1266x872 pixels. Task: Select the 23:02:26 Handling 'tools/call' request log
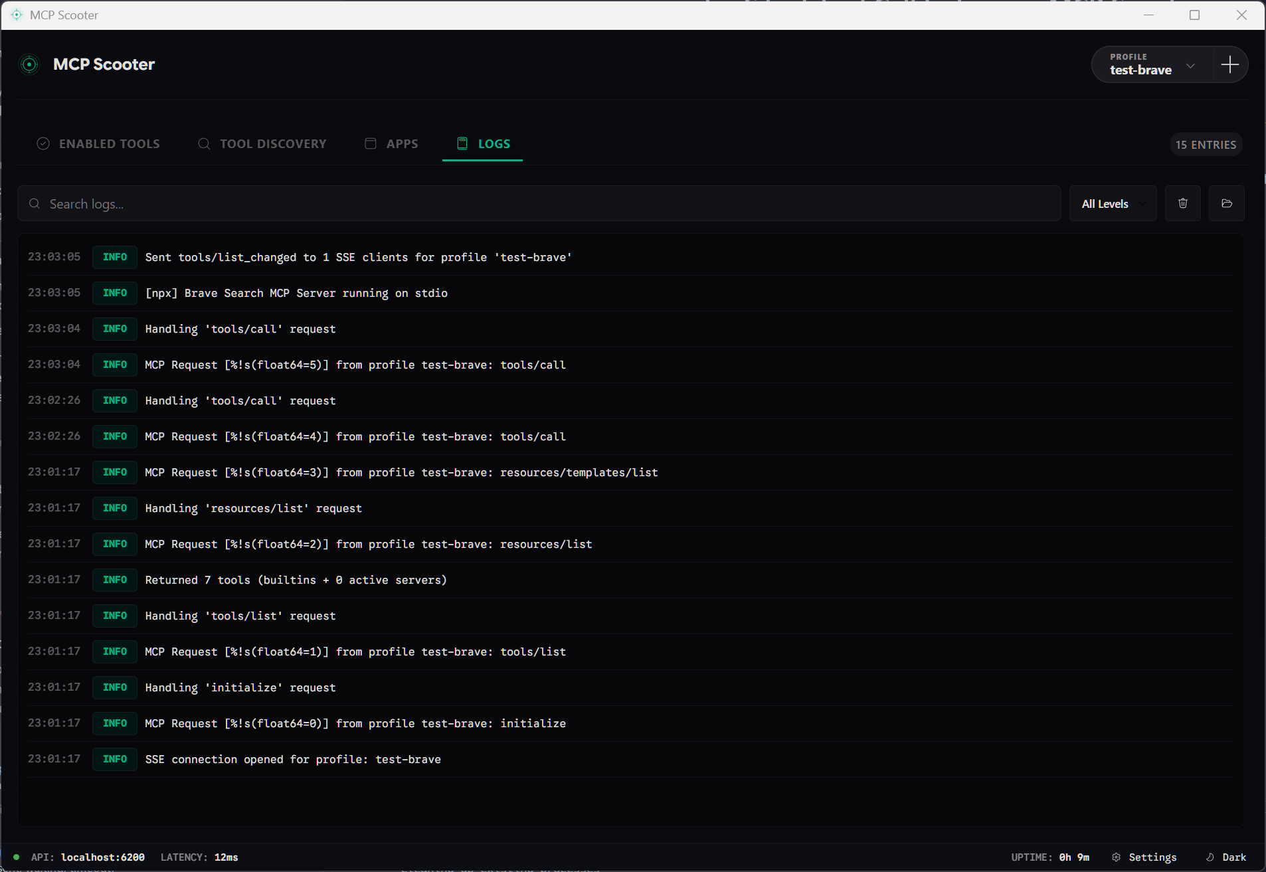click(630, 400)
